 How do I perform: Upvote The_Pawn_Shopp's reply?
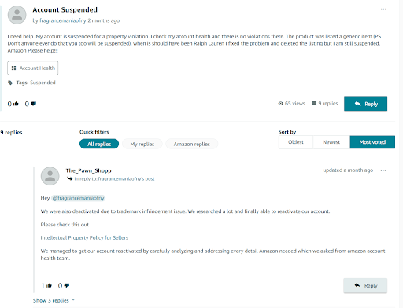49,285
